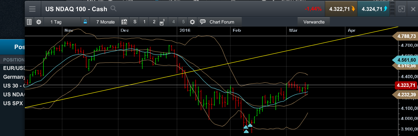Viewport: 418px width, 136px height.
Task: Click the 4.232,39 price level label
Action: 405,94
